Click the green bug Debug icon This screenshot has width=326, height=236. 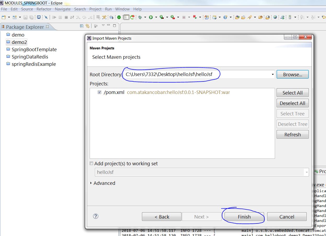coord(140,17)
